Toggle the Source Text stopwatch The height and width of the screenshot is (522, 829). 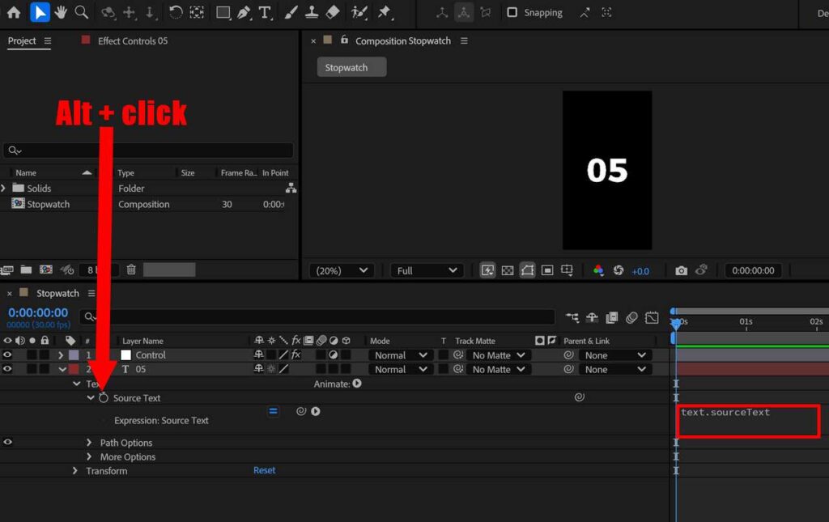[104, 398]
